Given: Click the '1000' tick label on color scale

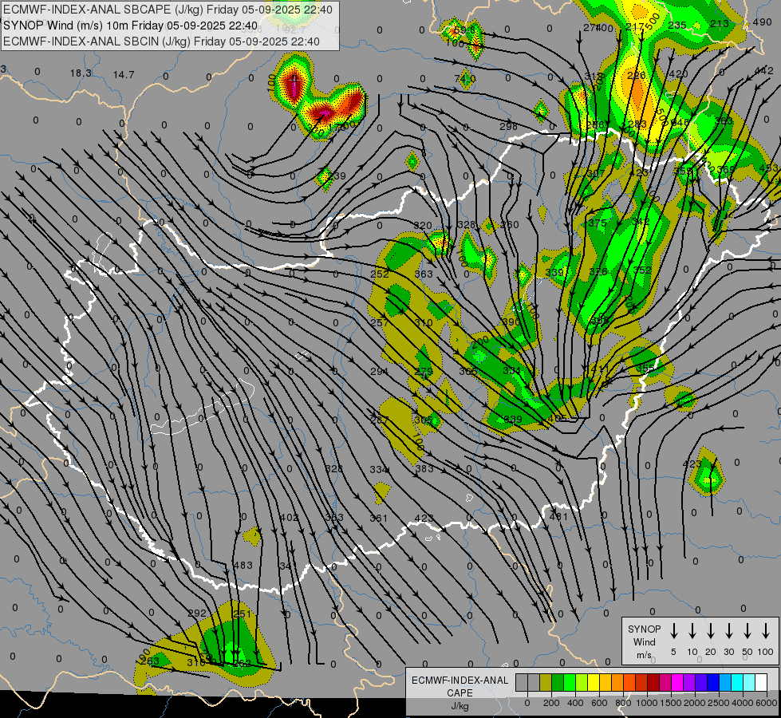Looking at the screenshot, I should click(646, 703).
